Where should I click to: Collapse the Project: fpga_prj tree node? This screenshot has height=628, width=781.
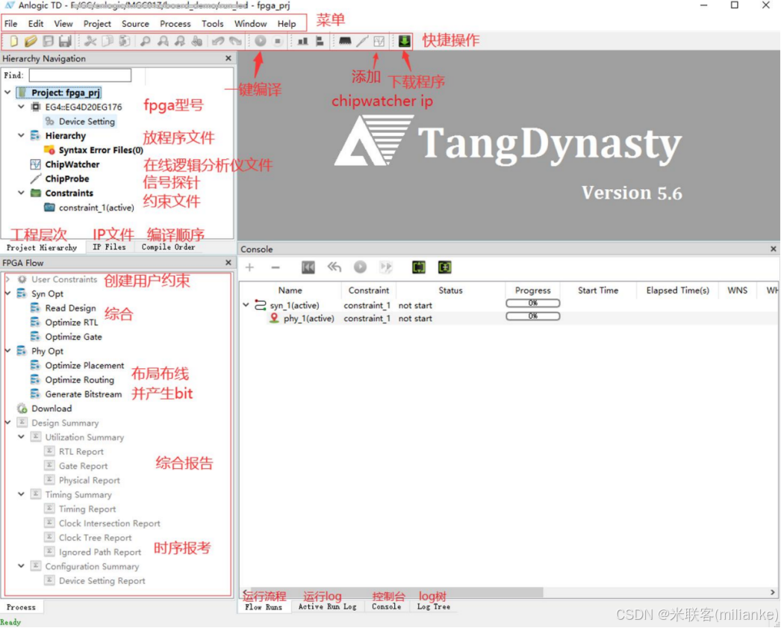tap(7, 93)
